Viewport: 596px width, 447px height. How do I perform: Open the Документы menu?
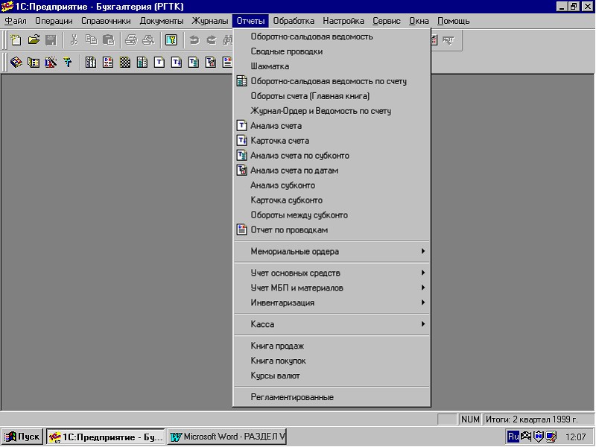coord(162,21)
